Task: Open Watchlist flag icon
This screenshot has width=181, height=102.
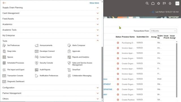Action: click(x=164, y=3)
